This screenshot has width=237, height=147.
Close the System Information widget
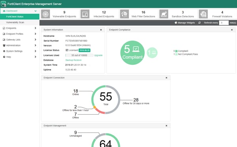[101, 30]
